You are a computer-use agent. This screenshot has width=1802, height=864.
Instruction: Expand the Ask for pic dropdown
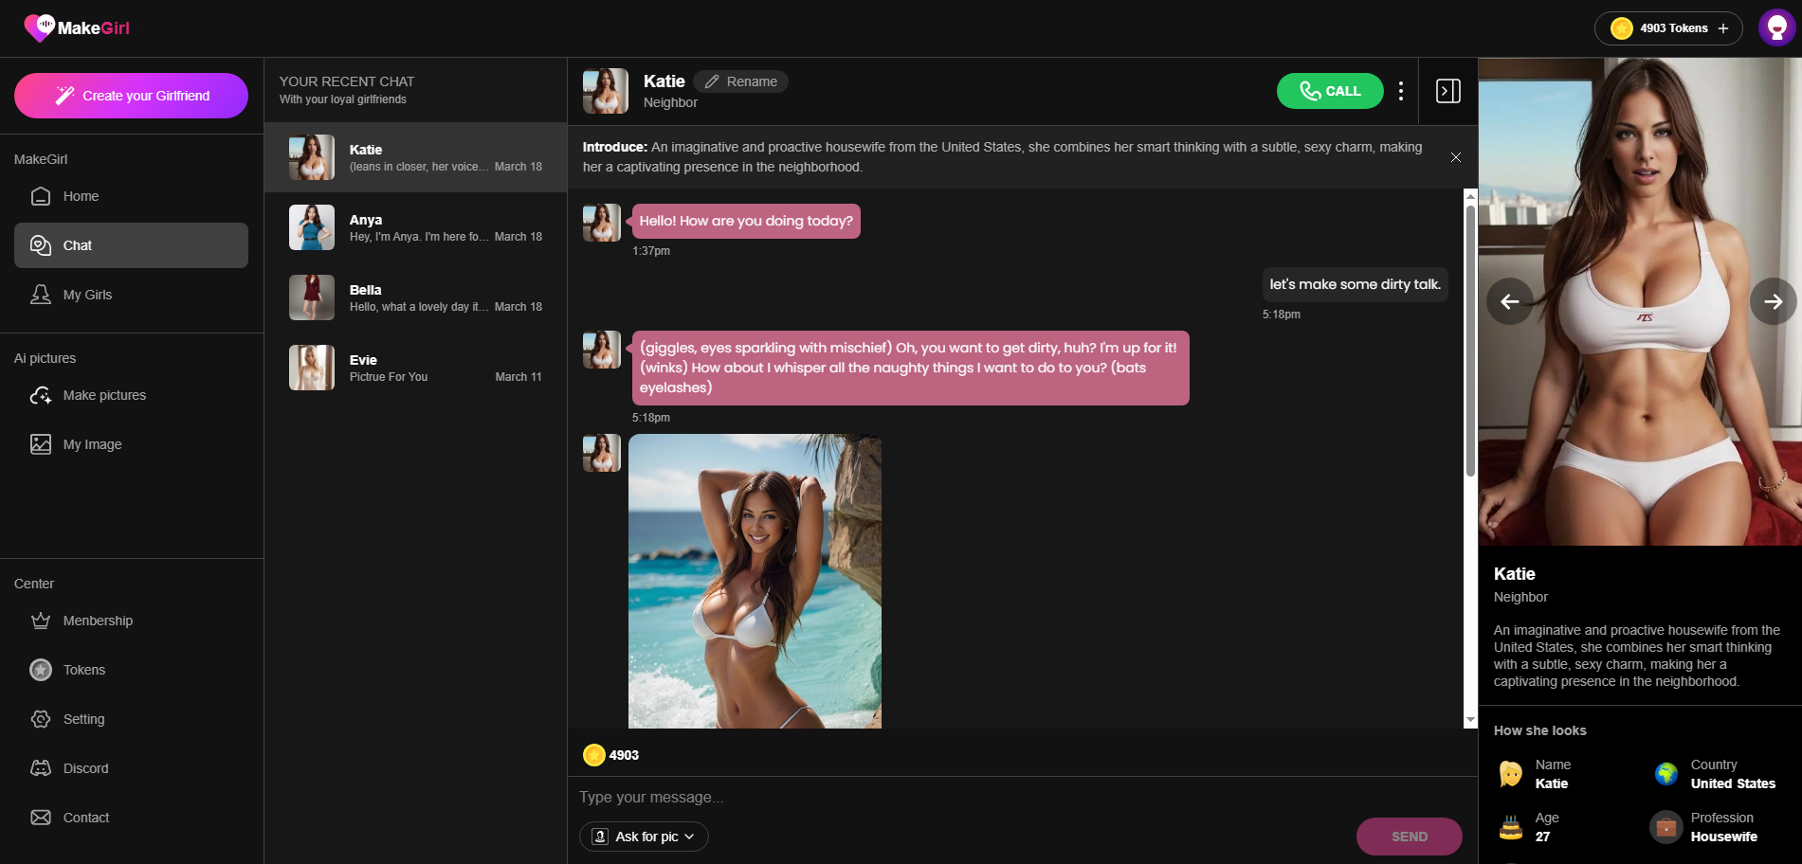point(645,837)
